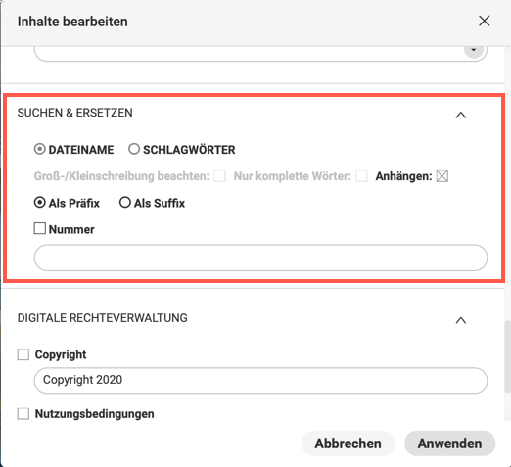Click the top combo box field
Screen dimensions: 511x467
click(260, 52)
